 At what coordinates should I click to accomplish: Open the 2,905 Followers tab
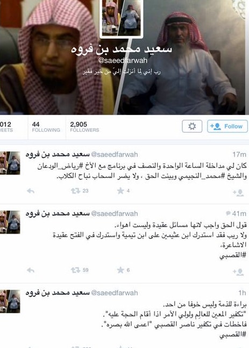[84, 127]
